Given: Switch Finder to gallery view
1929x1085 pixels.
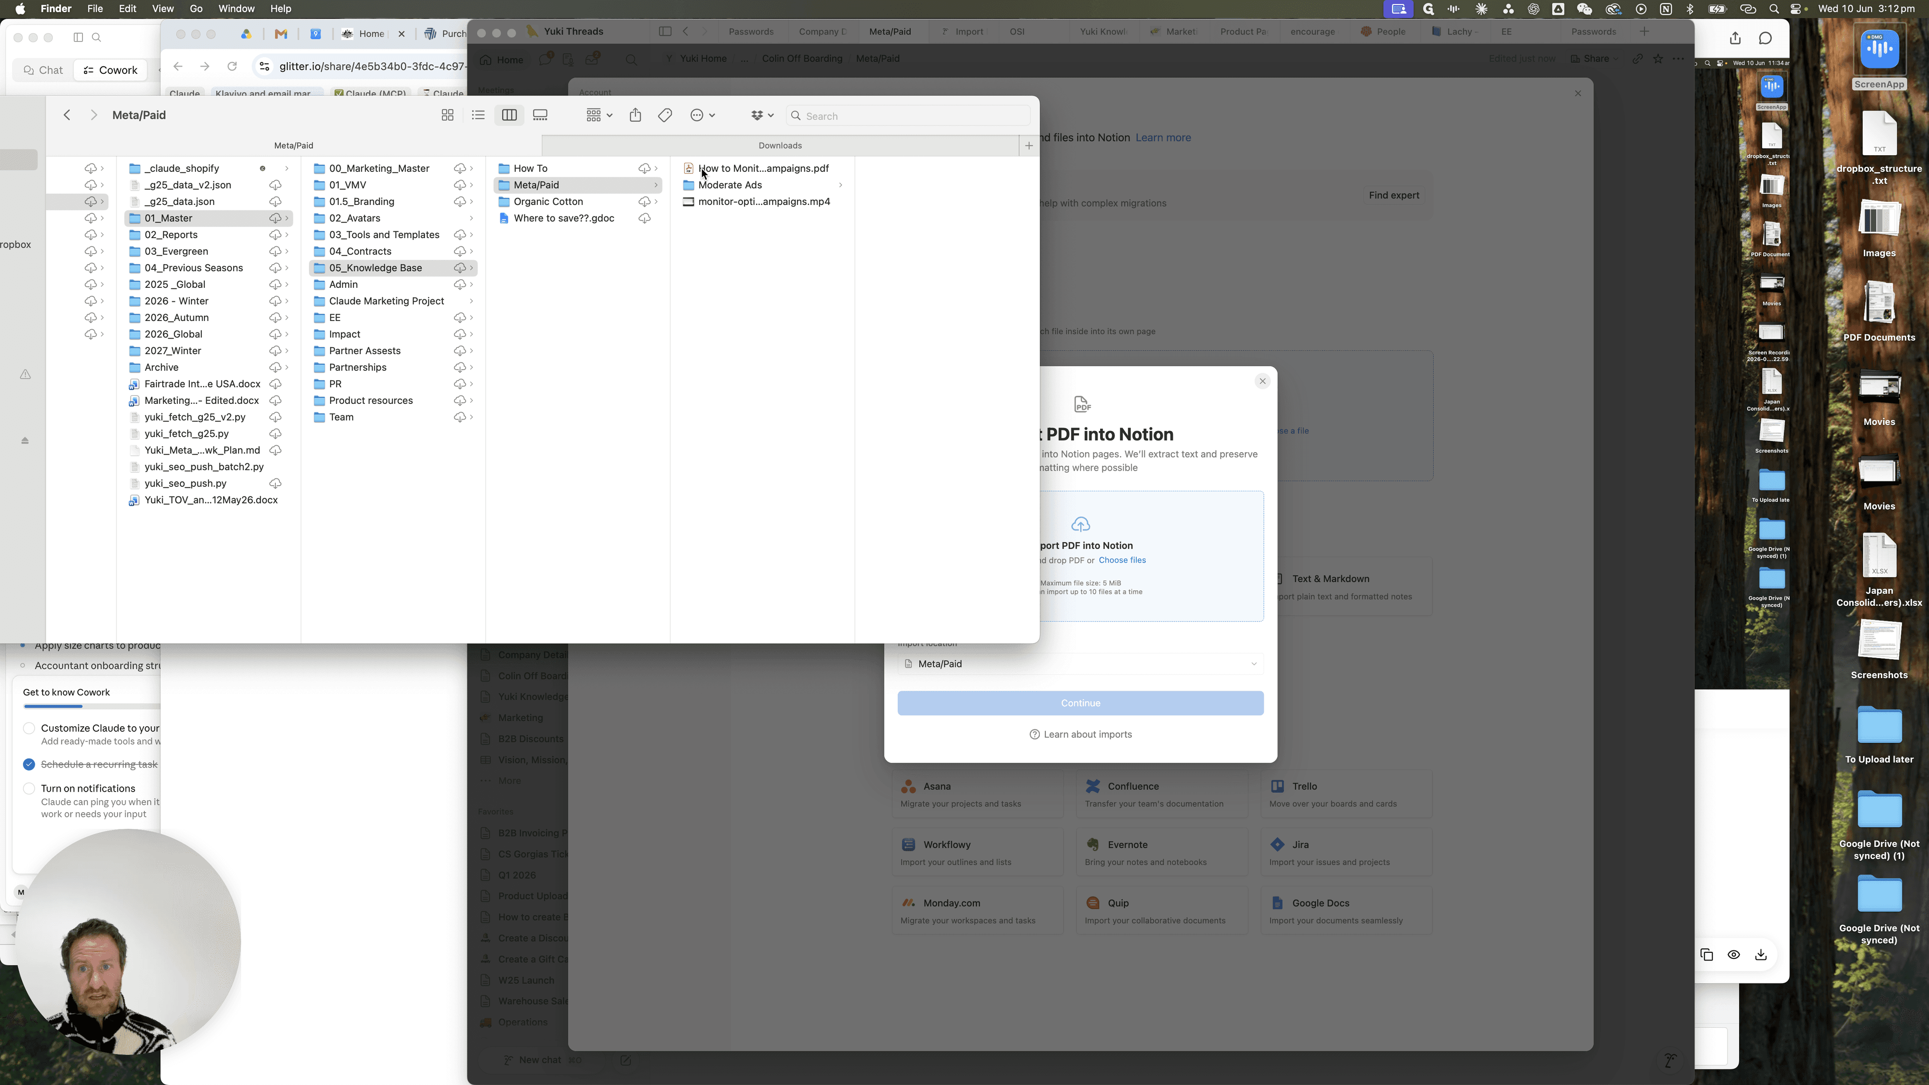Looking at the screenshot, I should 540,116.
